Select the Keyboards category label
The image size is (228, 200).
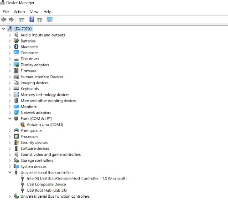pyautogui.click(x=30, y=89)
